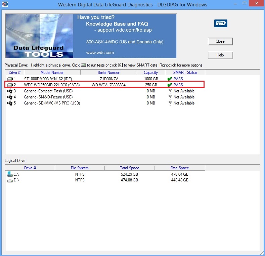Click 0 MB capacity for SM/xD-Picture
Screen dimensions: 265x256
coord(151,97)
